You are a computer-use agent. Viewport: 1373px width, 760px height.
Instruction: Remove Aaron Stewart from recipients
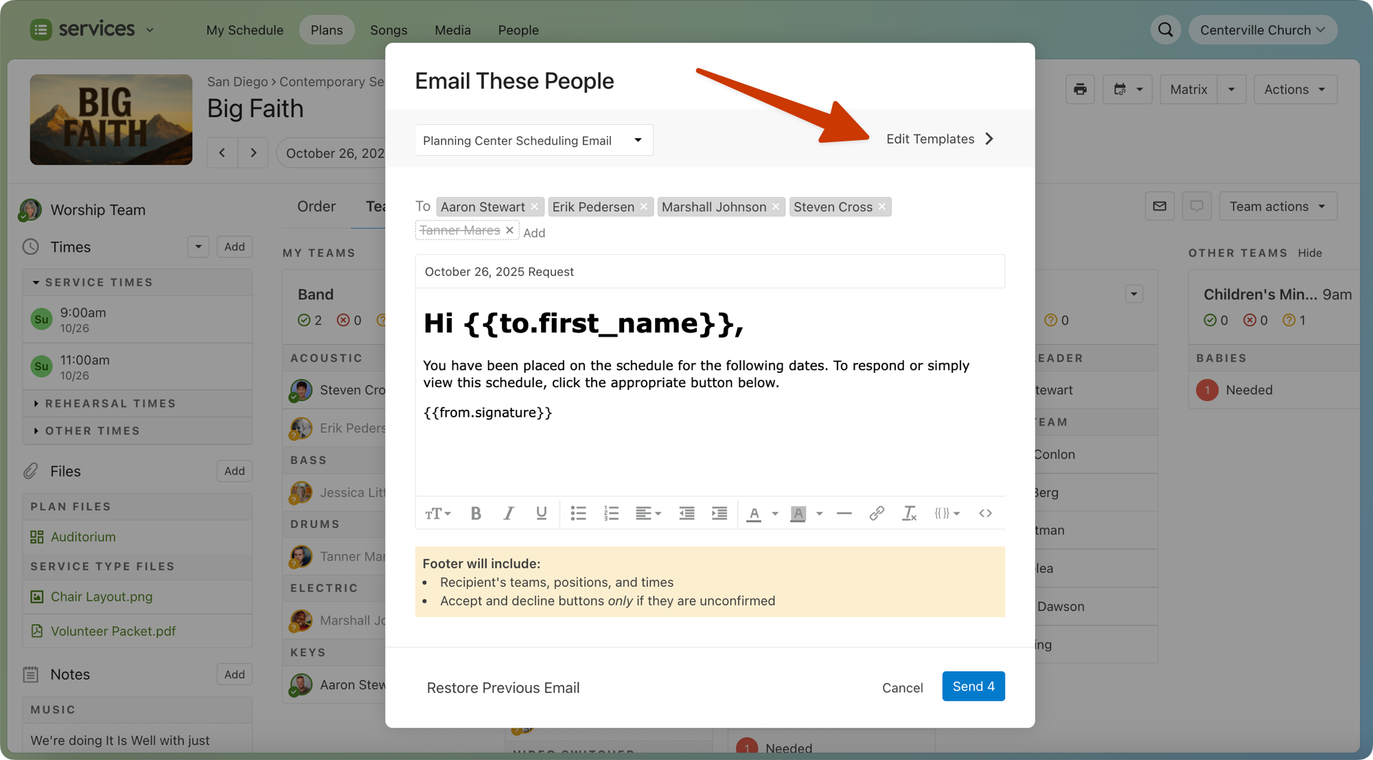coord(534,207)
